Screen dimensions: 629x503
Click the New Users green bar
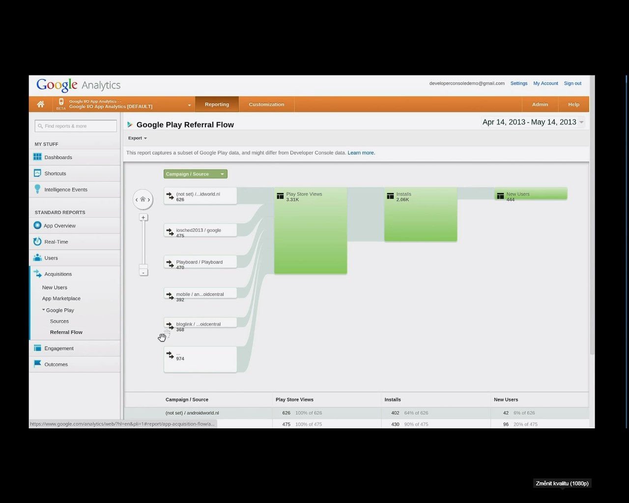click(x=531, y=193)
